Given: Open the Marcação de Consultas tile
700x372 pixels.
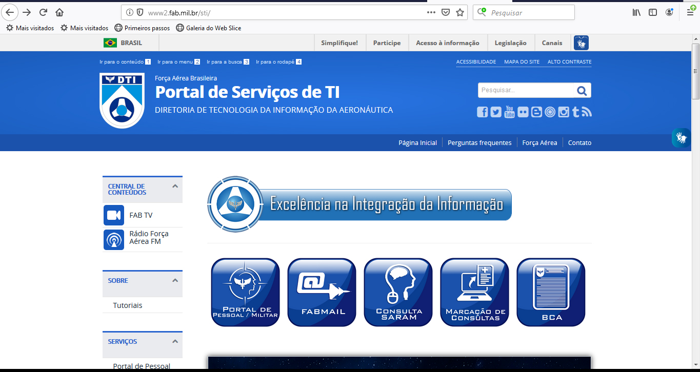Looking at the screenshot, I should click(x=474, y=292).
